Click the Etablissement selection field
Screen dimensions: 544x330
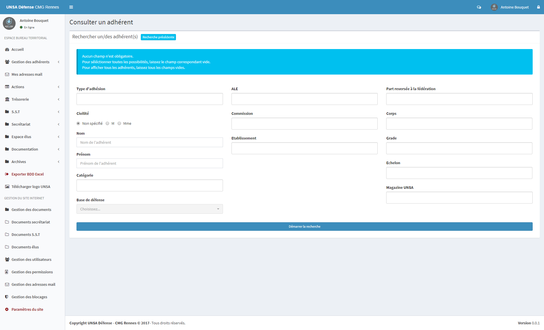pyautogui.click(x=304, y=148)
